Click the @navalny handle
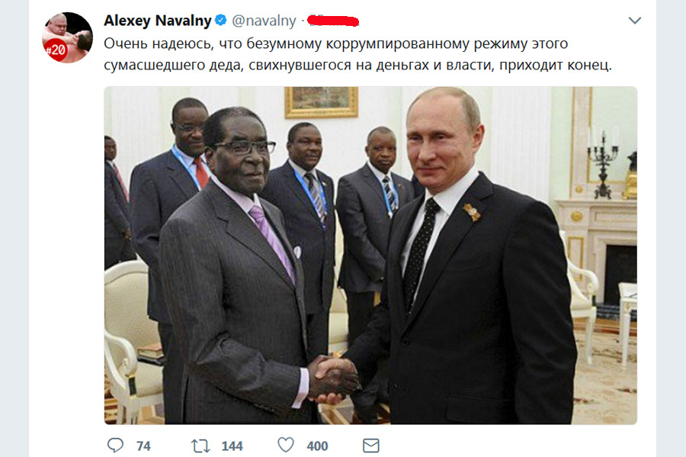686x457 pixels. click(x=264, y=21)
